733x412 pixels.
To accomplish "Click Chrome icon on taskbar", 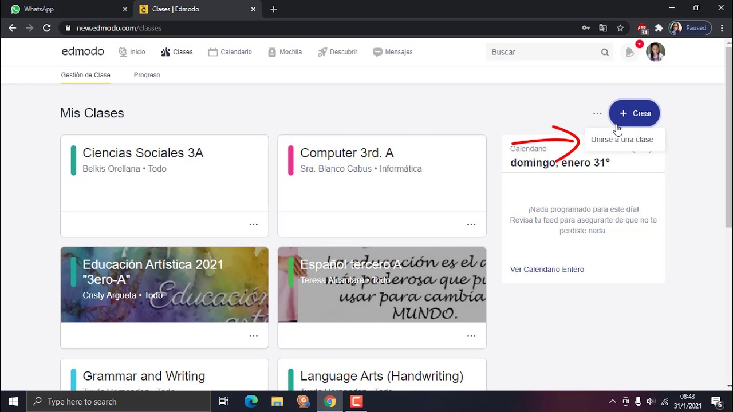I will 330,402.
